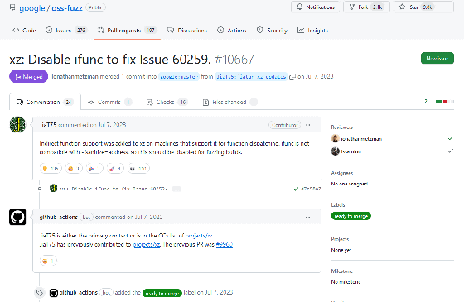This screenshot has width=464, height=302.
Task: Open the Discussions tab
Action: tap(187, 30)
